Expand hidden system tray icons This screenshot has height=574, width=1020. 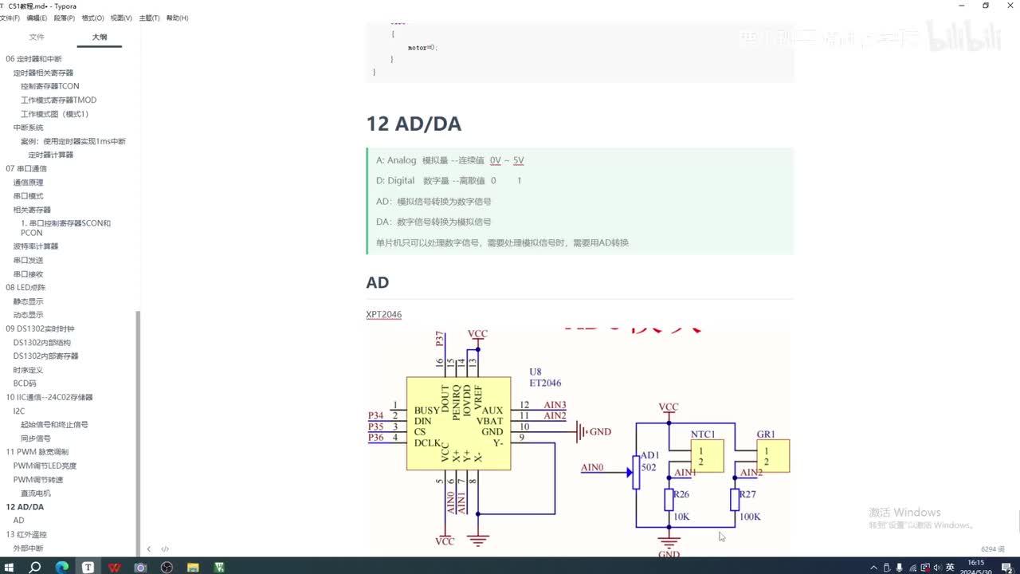click(874, 568)
